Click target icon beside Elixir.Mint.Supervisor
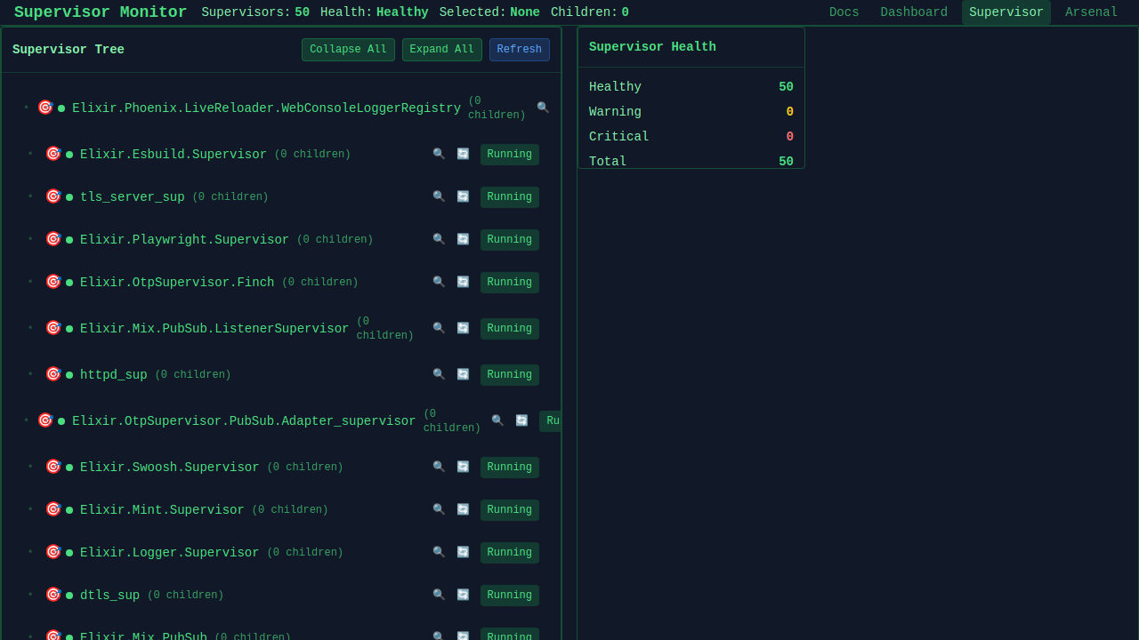The height and width of the screenshot is (640, 1139). (x=53, y=509)
